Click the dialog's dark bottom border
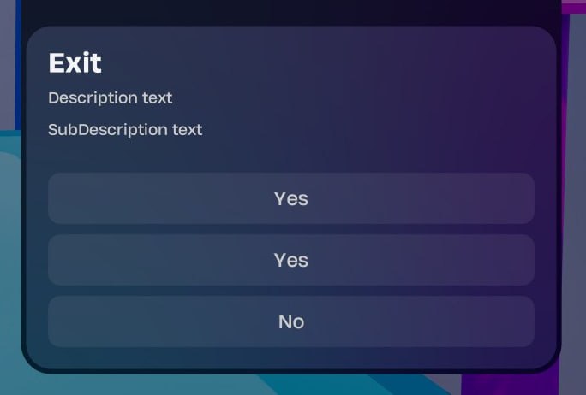The height and width of the screenshot is (395, 586). click(x=291, y=369)
